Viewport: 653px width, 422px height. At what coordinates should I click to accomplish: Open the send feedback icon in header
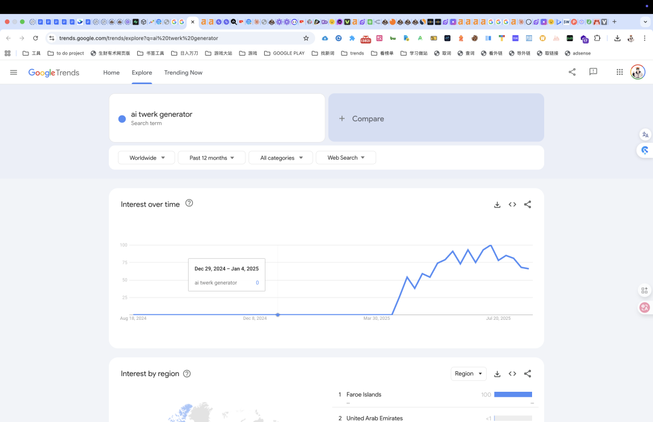[593, 72]
